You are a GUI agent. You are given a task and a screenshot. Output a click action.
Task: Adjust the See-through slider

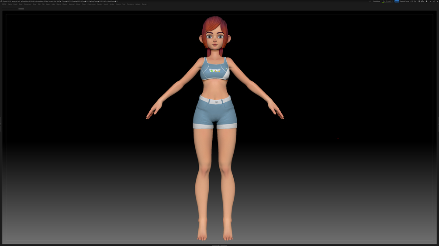tap(387, 1)
